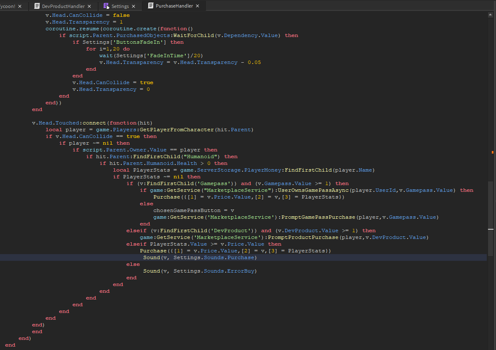Switch to the Settings script tab
The image size is (496, 350).
pos(120,6)
